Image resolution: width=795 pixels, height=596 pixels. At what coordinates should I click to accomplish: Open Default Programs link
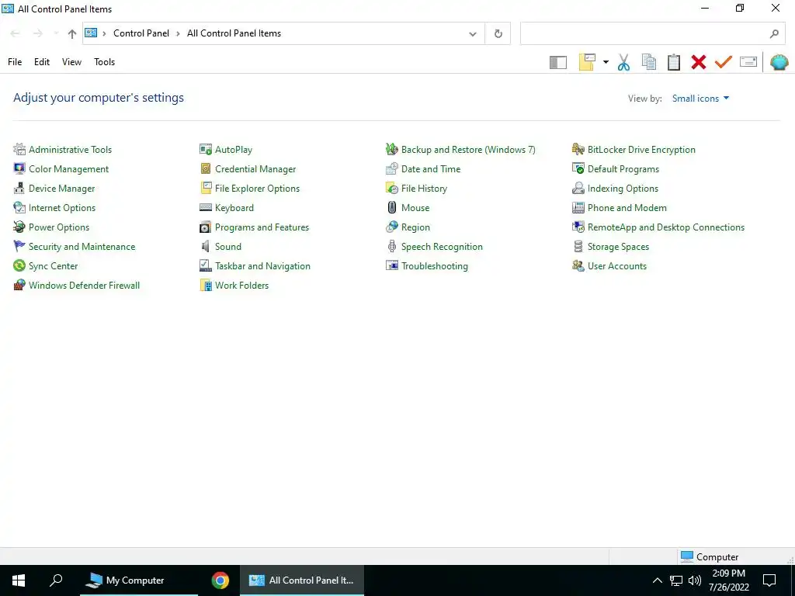[x=623, y=168]
